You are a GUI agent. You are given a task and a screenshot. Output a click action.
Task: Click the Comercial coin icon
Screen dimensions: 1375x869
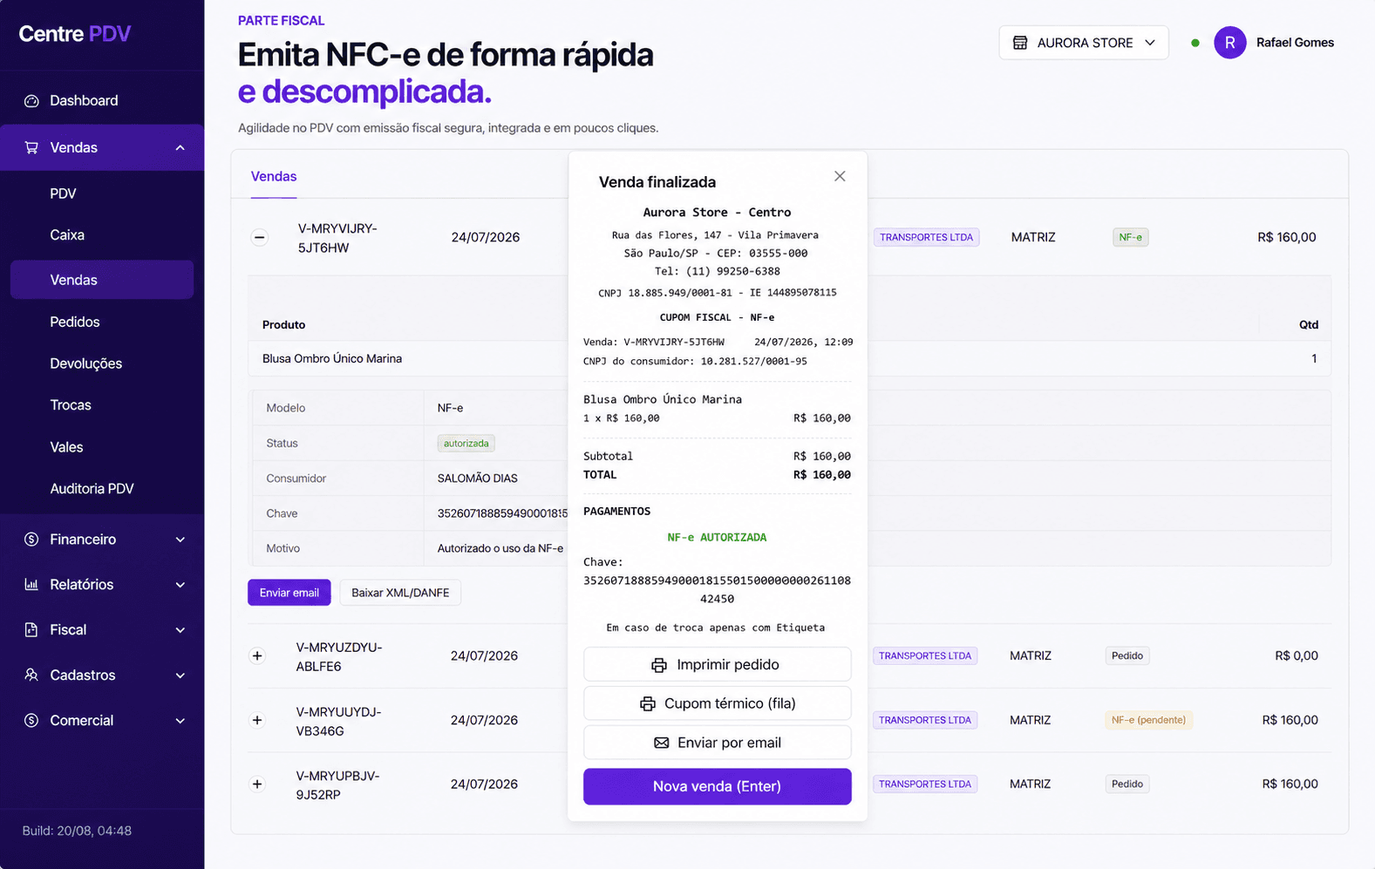point(31,721)
